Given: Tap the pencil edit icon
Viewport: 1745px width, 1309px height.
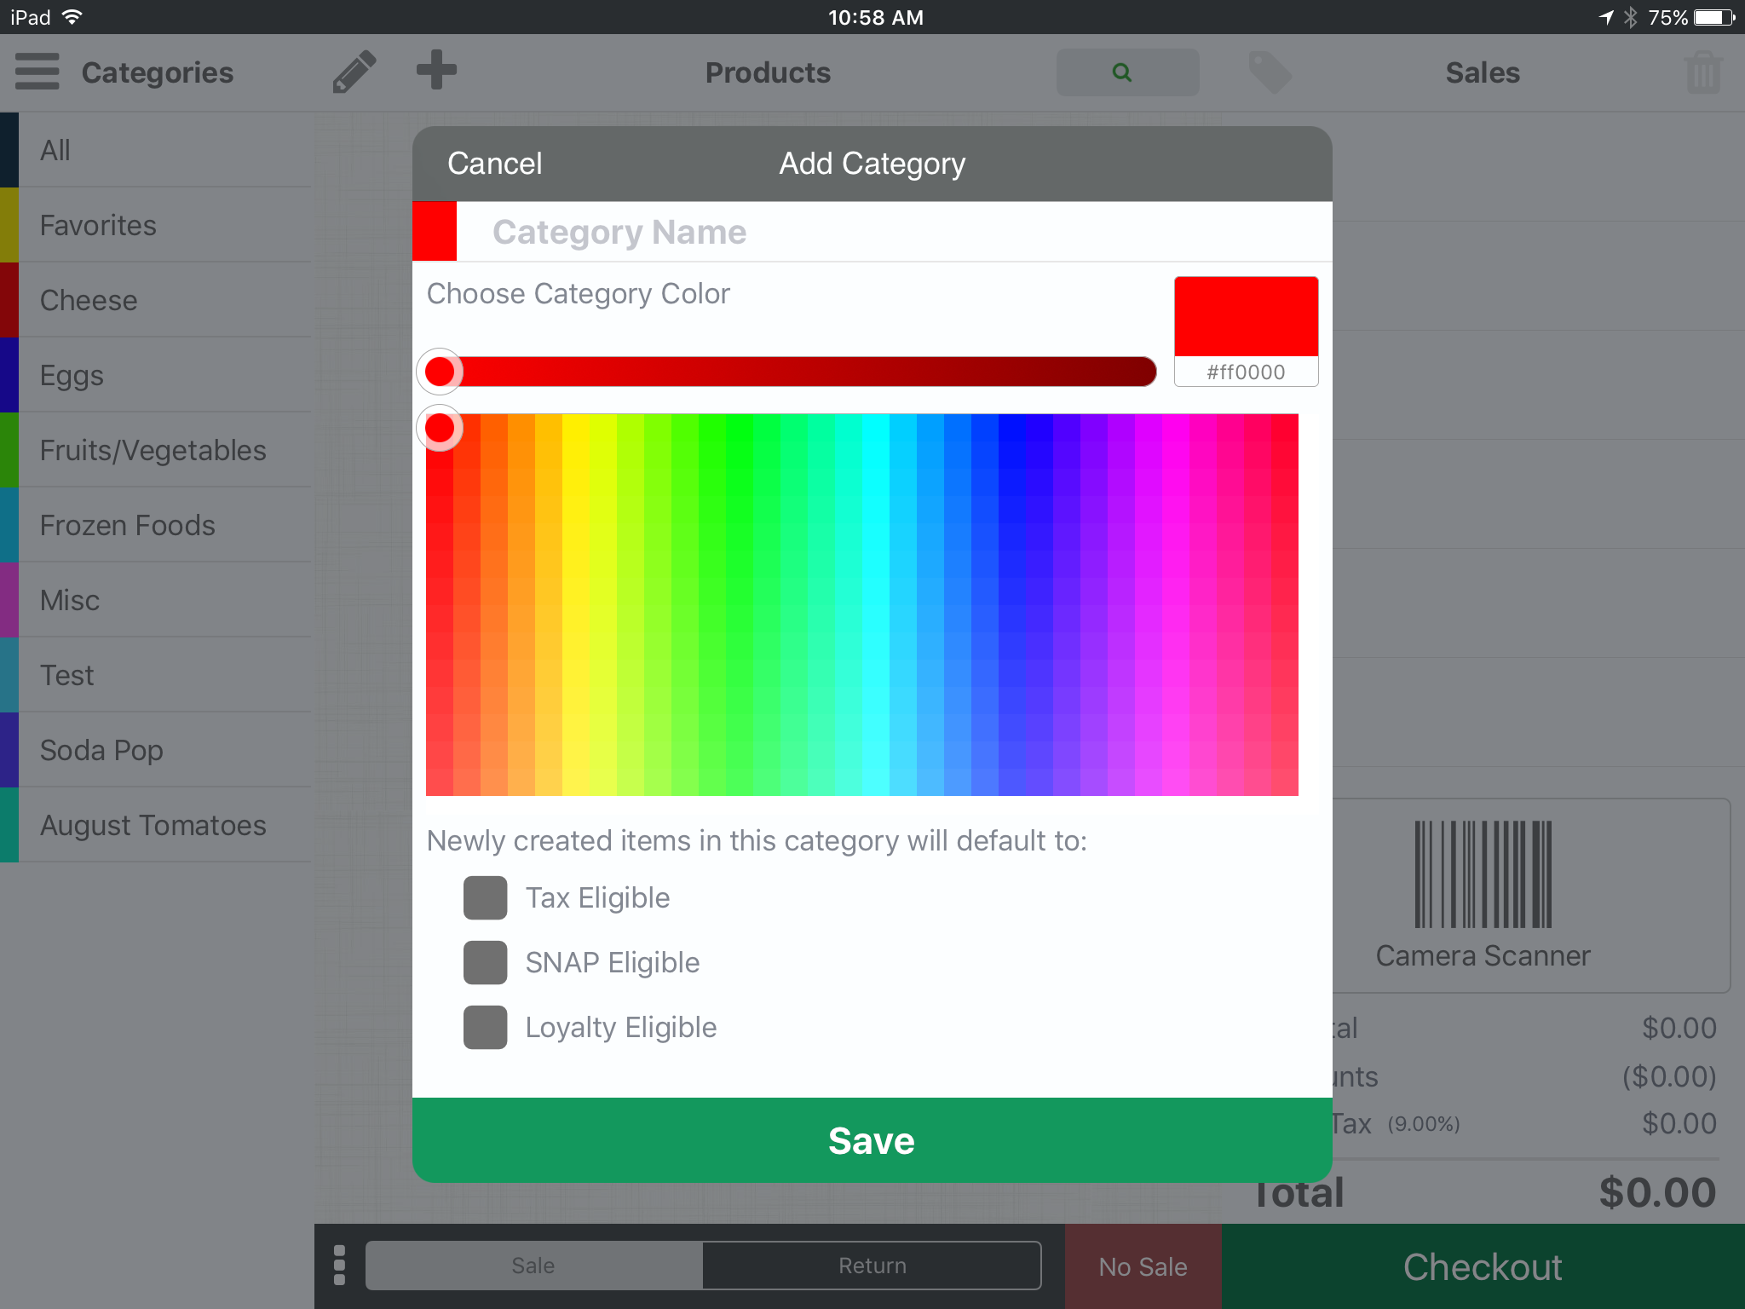Looking at the screenshot, I should pyautogui.click(x=354, y=71).
